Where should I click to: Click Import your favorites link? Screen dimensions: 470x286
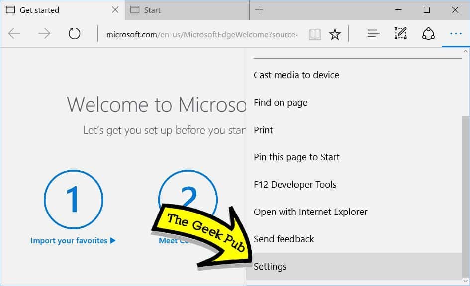[73, 240]
